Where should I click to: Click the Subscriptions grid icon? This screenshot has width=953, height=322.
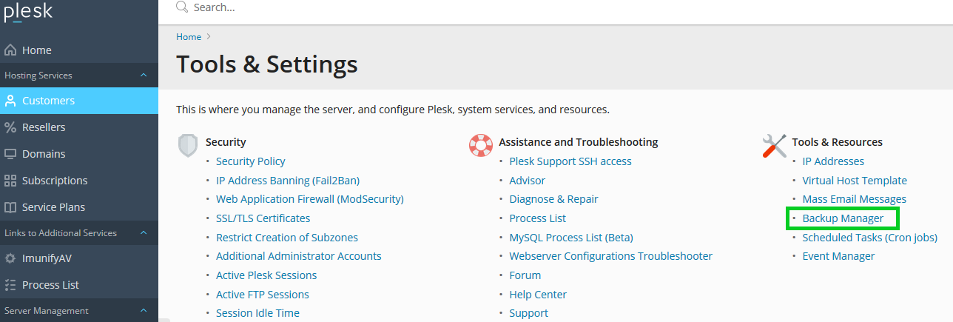(10, 181)
